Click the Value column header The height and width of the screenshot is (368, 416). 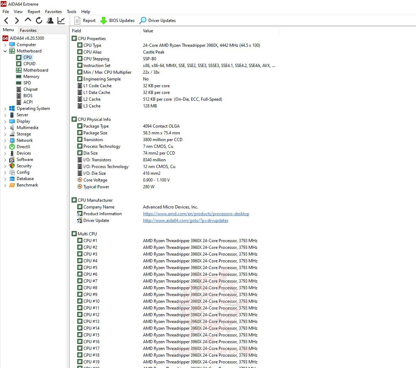pyautogui.click(x=209, y=31)
